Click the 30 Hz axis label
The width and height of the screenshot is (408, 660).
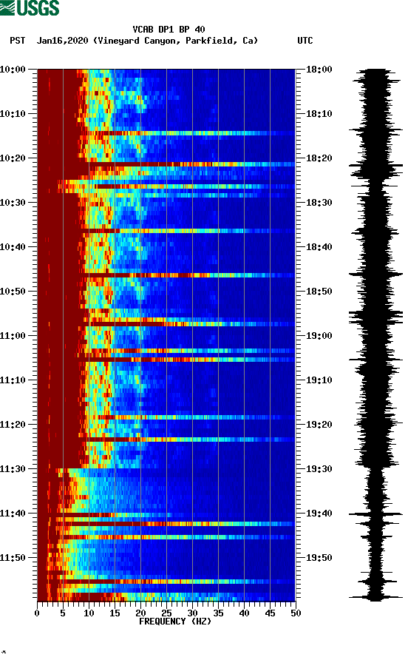coord(192,613)
